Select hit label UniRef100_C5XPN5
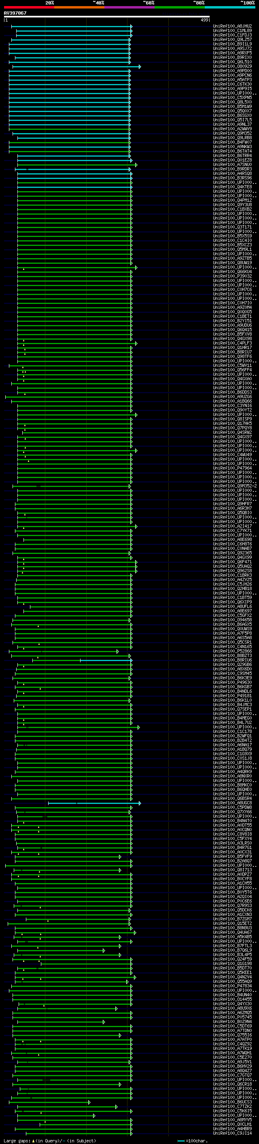 coord(232,98)
